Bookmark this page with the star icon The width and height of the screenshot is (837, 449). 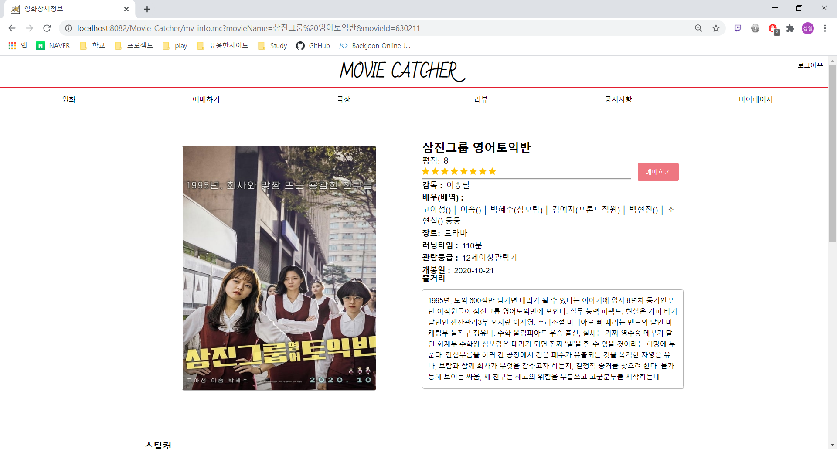click(x=715, y=28)
